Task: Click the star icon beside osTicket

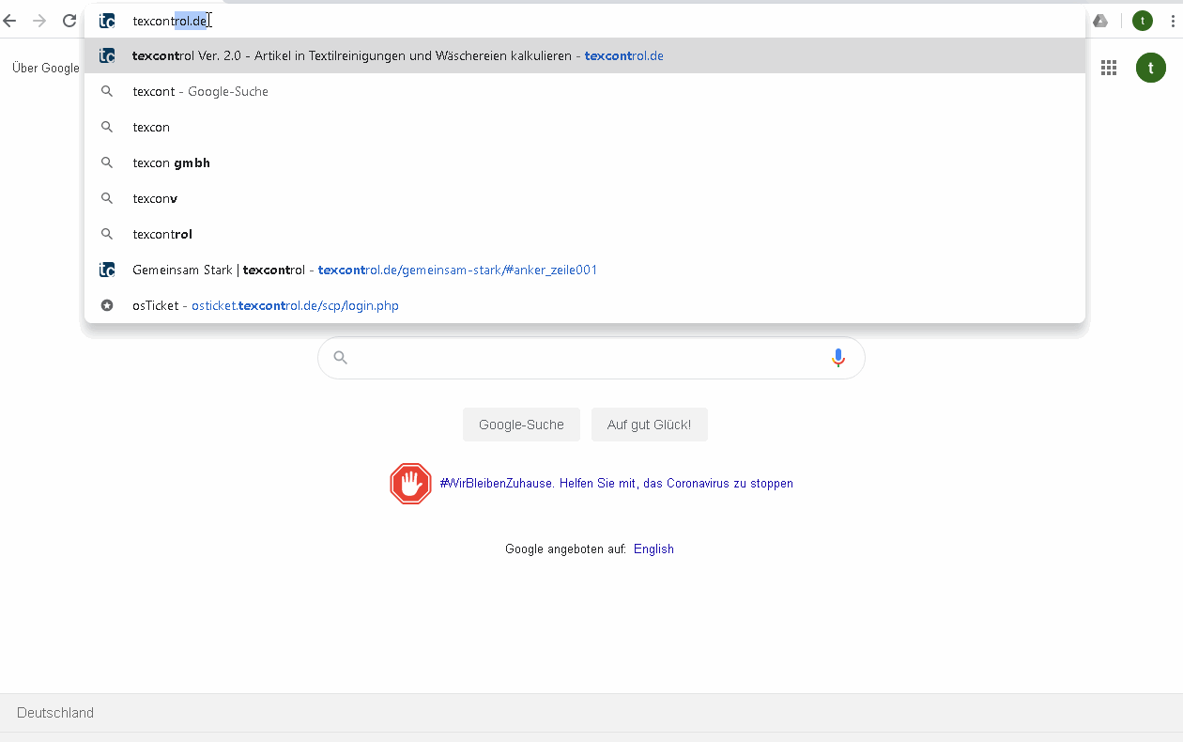Action: click(x=107, y=305)
